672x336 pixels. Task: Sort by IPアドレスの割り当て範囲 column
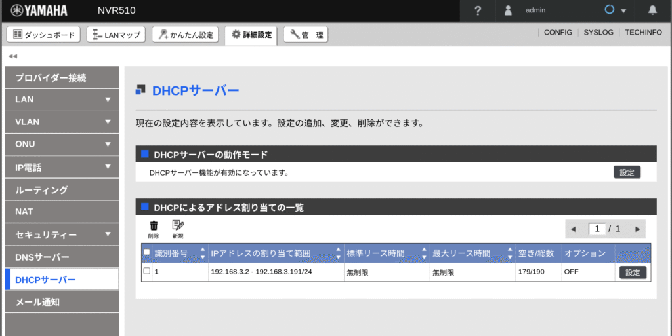pos(339,253)
